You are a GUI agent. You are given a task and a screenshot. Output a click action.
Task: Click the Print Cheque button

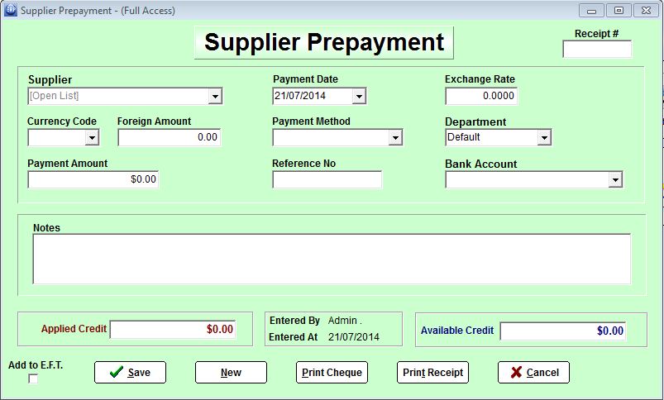pos(332,373)
